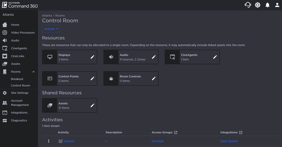This screenshot has height=147, width=282.
Task: Collapse the Rooms sidebar section
Action: coord(34,72)
